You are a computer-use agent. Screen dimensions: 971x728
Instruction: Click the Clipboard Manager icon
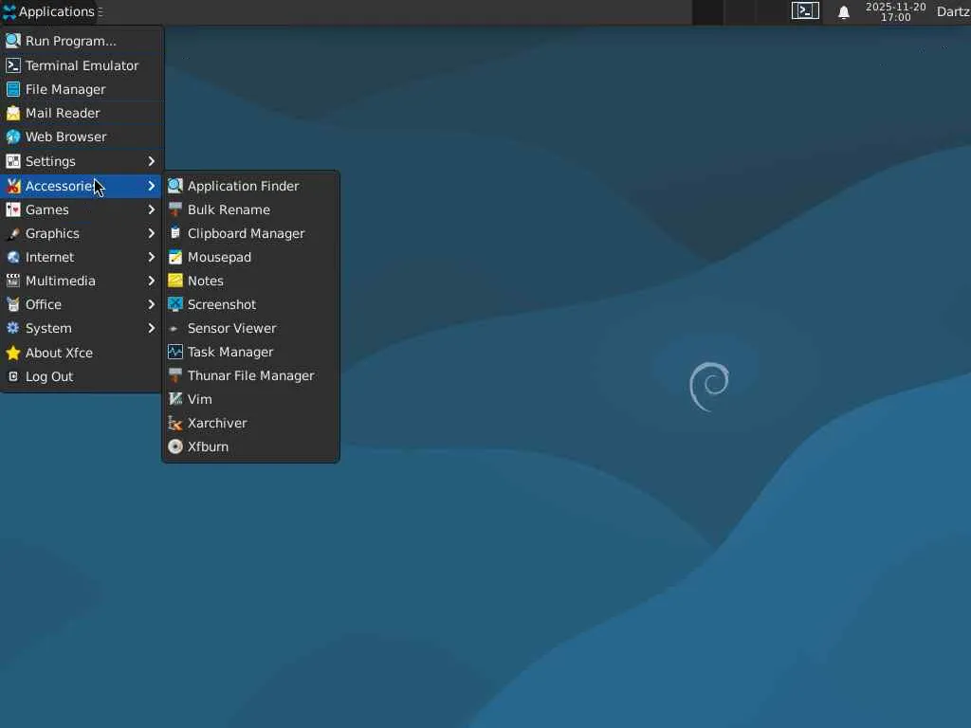(175, 233)
